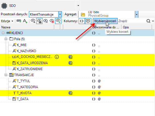Click the @ mapping value for T_KATEGORIA

[99, 87]
